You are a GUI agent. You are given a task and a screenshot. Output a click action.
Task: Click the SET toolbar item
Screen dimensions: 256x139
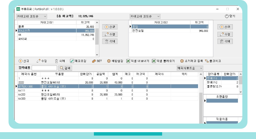pos(97,61)
